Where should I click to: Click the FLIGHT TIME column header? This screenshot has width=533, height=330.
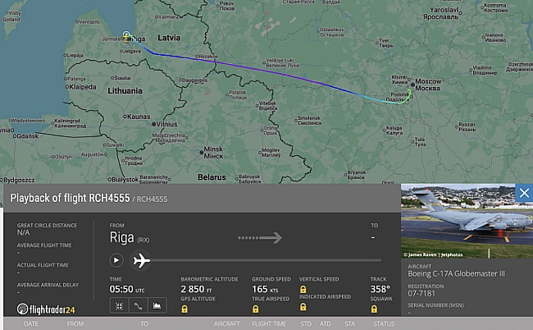[269, 324]
